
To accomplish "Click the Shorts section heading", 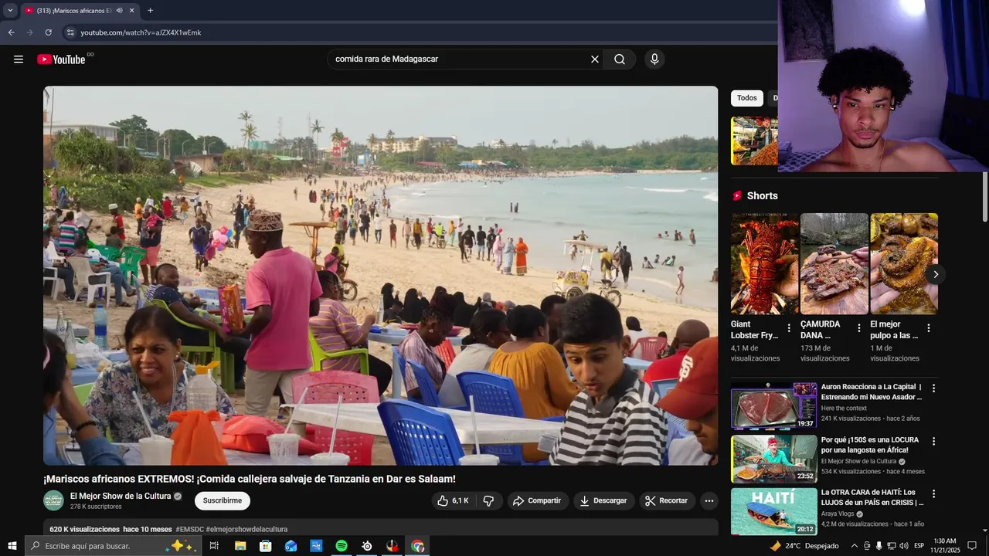I will coord(763,196).
